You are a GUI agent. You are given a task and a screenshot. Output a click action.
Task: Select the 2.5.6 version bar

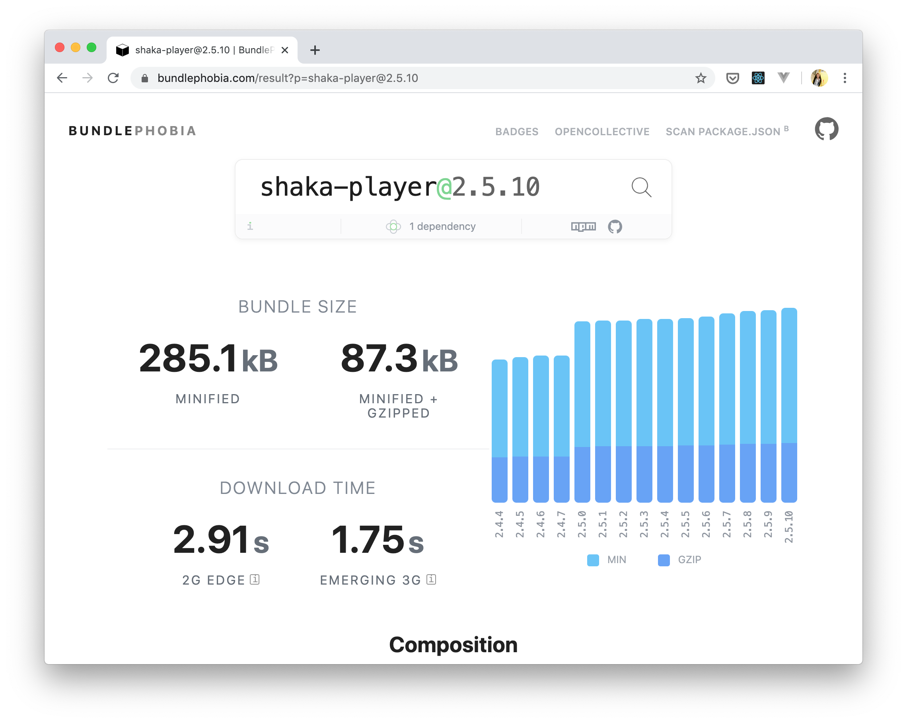[707, 409]
